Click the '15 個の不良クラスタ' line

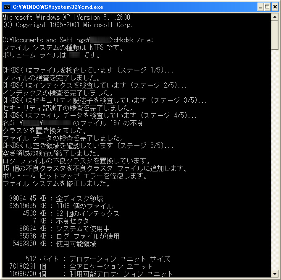(95, 169)
